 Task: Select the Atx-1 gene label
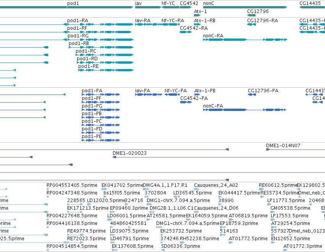pyautogui.click(x=200, y=11)
